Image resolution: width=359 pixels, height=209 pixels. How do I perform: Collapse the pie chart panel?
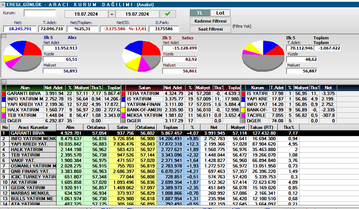click(4, 36)
